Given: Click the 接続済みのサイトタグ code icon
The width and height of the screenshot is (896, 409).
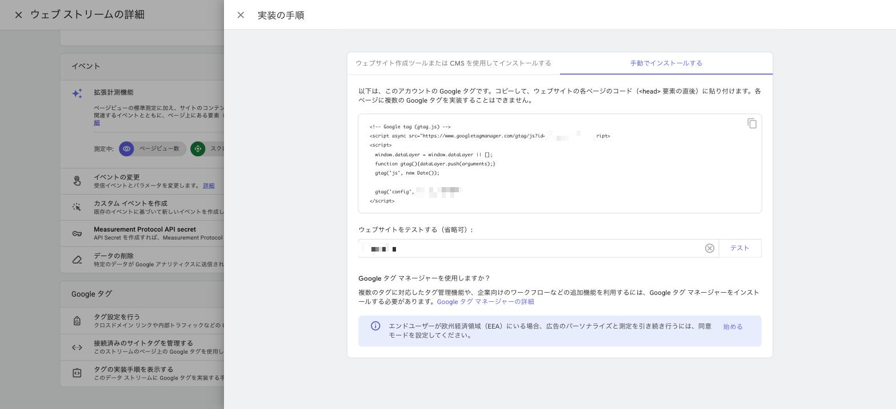Looking at the screenshot, I should (x=77, y=347).
